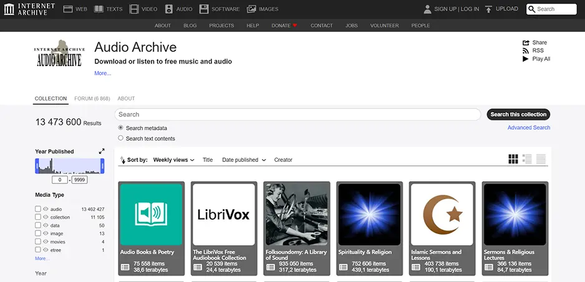
Task: Click the Images picture icon
Action: 251,9
